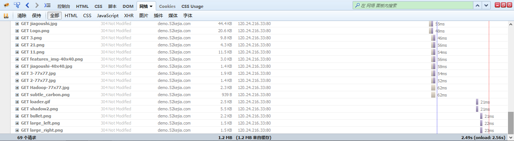Click the 44.4 KB size of jiagoushi.jpg
Viewport: 514px width, 141px height.
pyautogui.click(x=225, y=24)
